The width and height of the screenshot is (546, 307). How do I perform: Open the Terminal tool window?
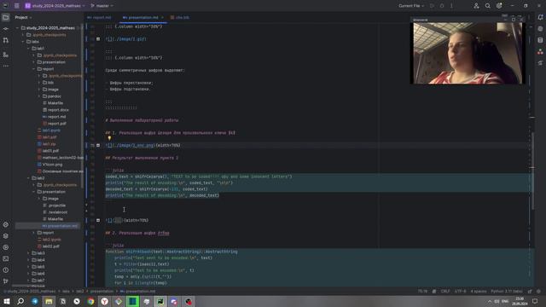click(x=6, y=259)
